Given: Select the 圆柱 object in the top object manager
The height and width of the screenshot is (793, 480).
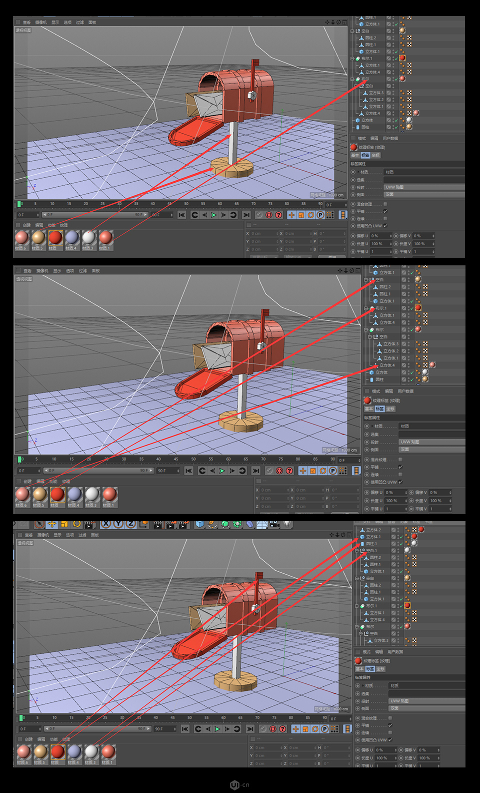Looking at the screenshot, I should click(x=365, y=127).
